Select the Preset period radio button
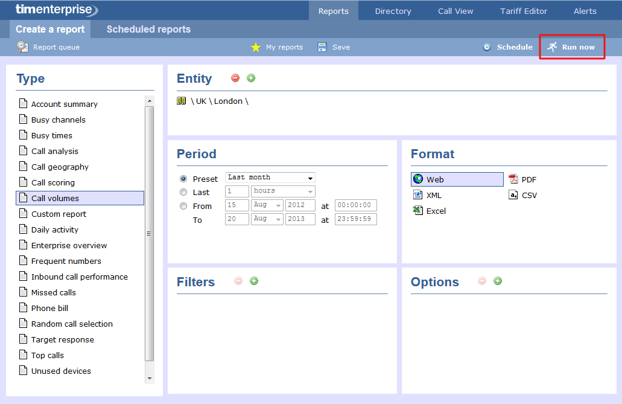 click(183, 179)
